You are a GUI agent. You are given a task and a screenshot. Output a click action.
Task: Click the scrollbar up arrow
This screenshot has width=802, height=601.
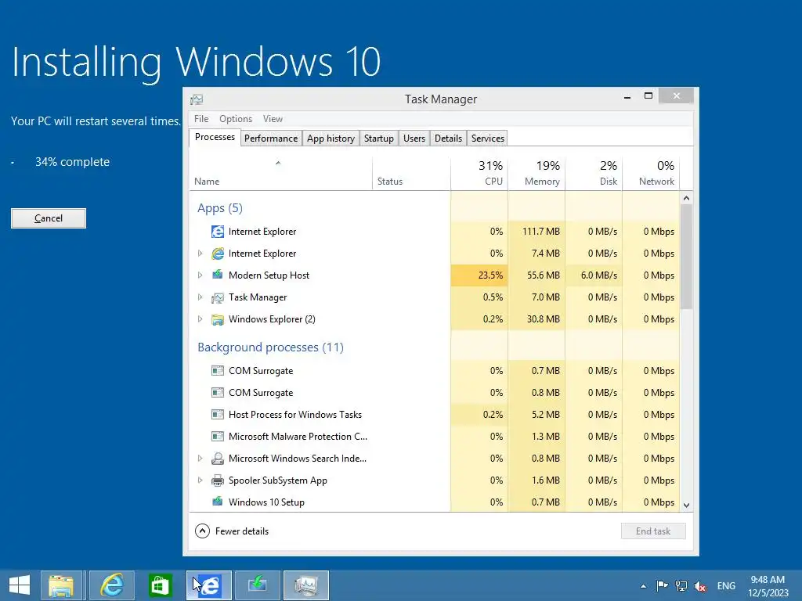click(x=686, y=198)
